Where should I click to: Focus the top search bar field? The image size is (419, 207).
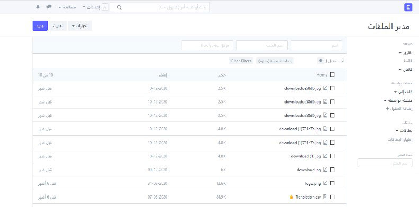coord(160,7)
